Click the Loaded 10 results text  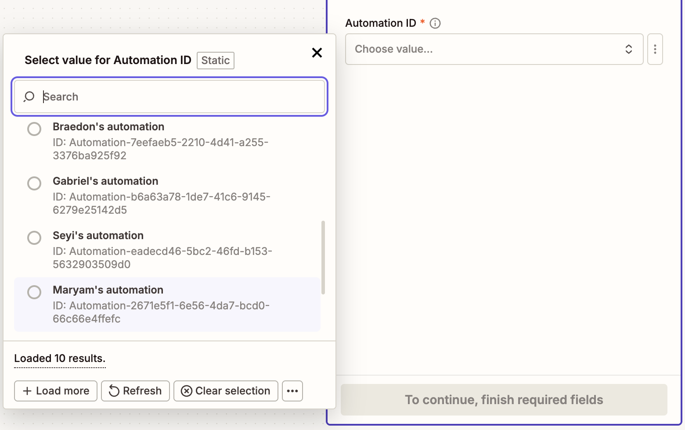tap(60, 358)
